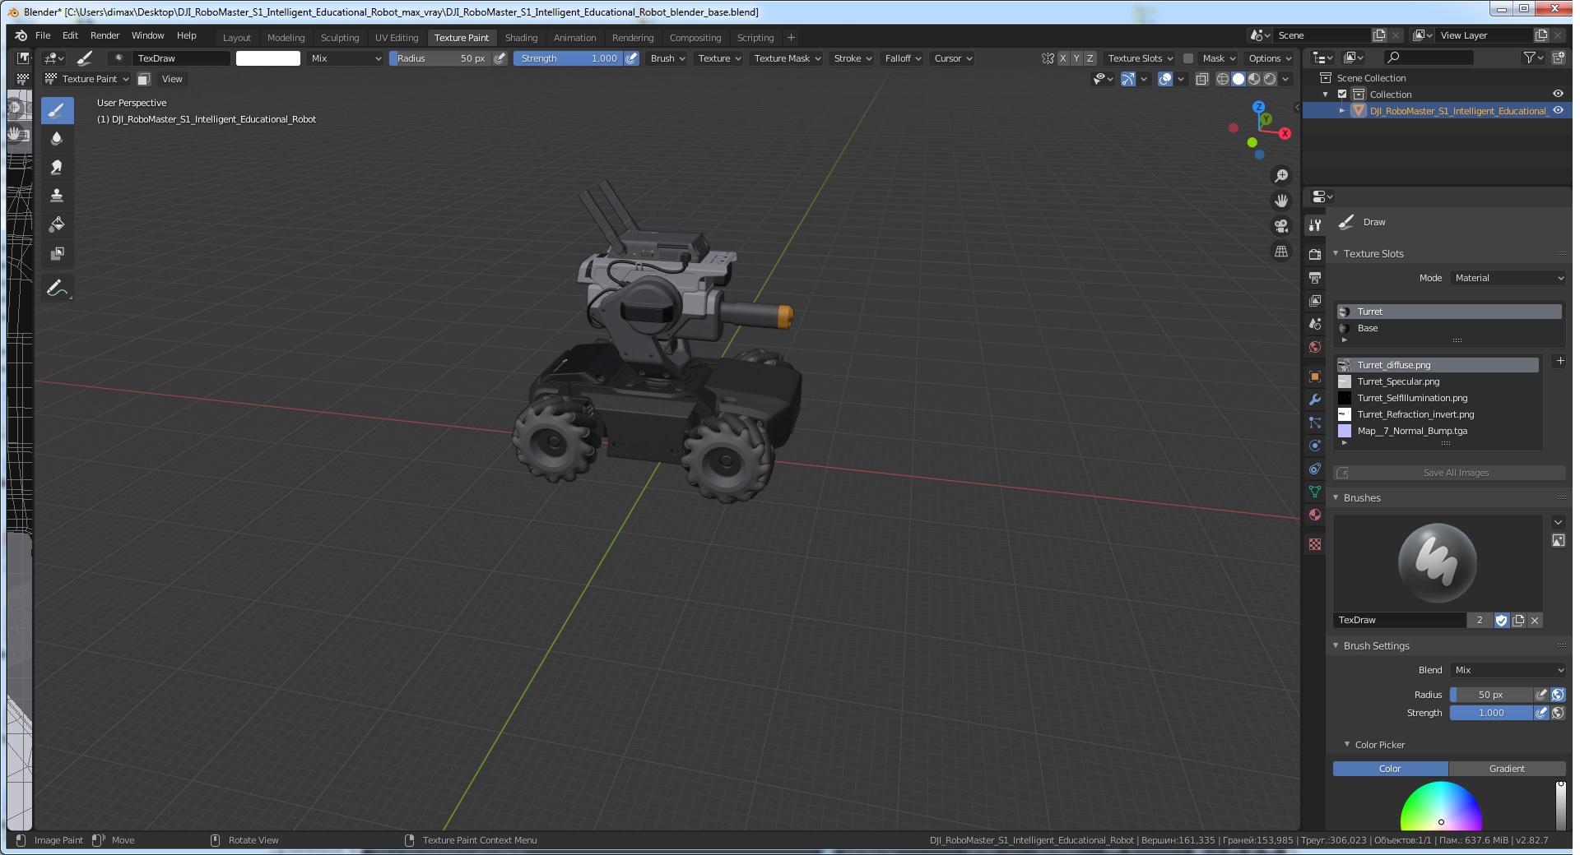Hide the Collection with eye icon

tap(1558, 94)
